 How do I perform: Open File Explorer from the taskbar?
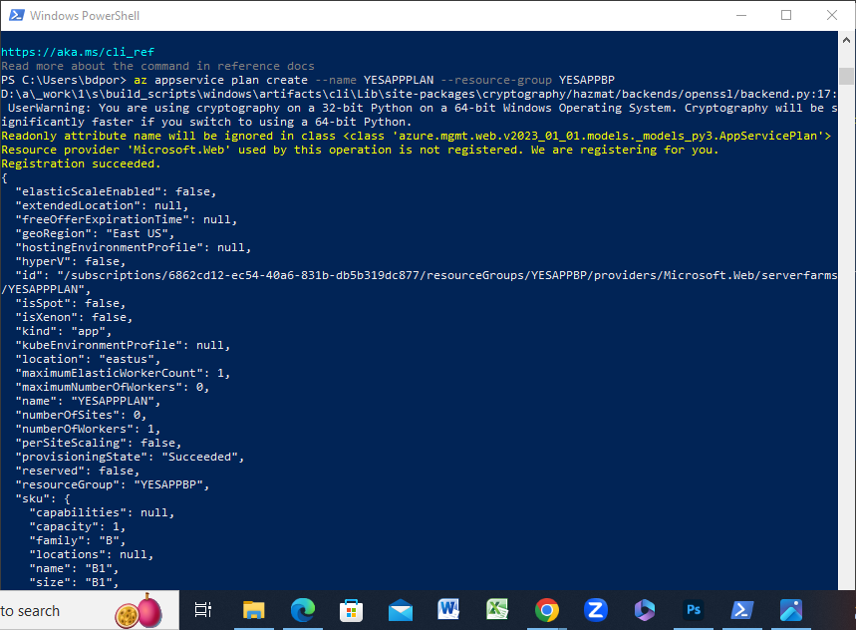[x=254, y=610]
